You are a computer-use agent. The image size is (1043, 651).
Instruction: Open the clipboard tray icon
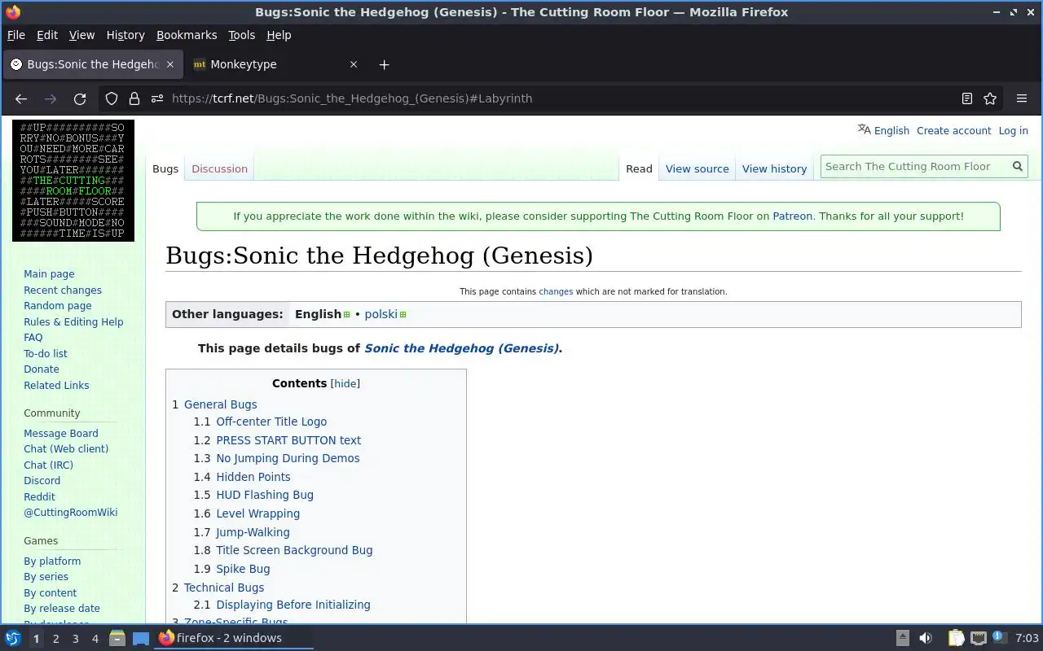pos(956,638)
